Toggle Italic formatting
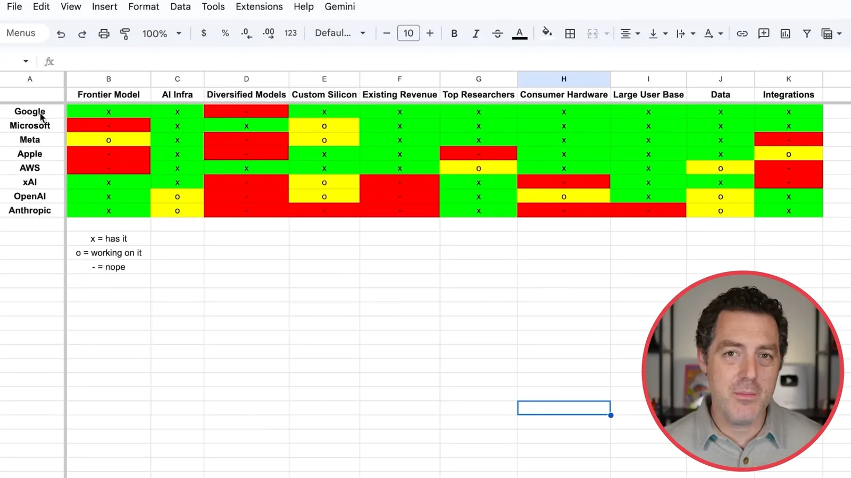The height and width of the screenshot is (478, 851). pos(475,33)
